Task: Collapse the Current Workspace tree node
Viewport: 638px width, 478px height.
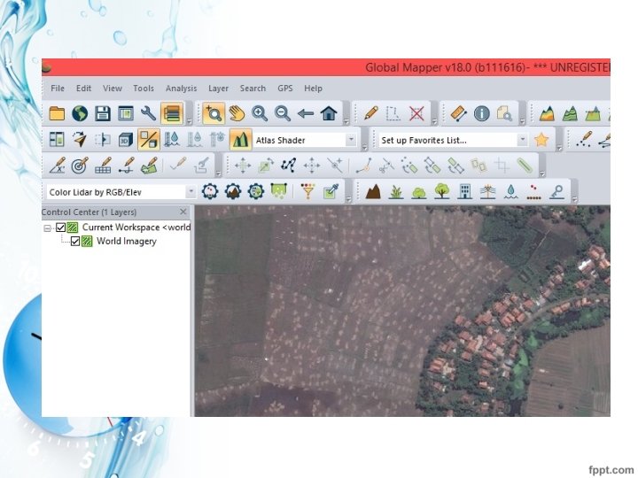Action: click(47, 228)
